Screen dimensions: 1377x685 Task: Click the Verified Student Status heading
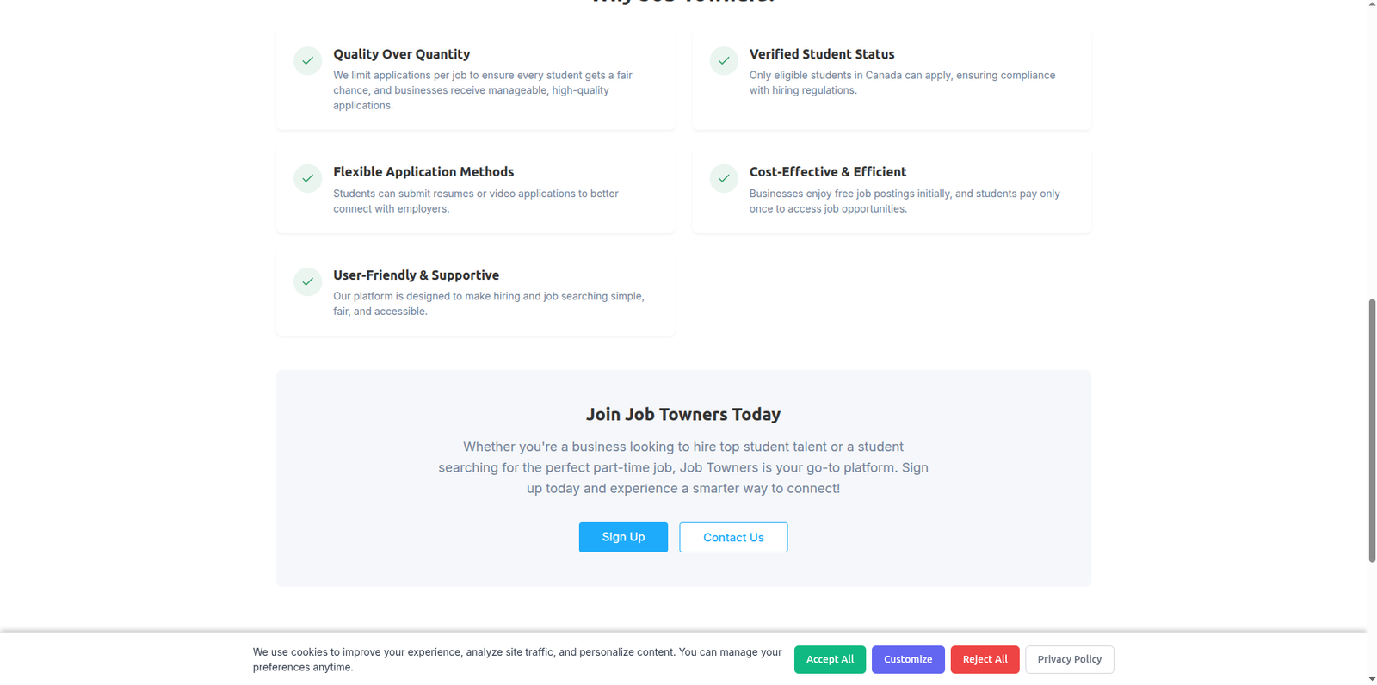coord(821,54)
